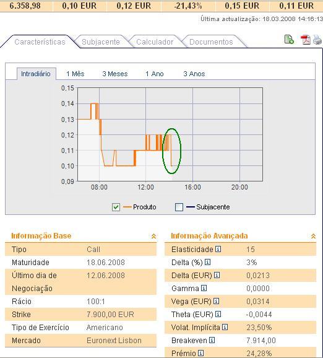
Task: Switch to the Características tab
Action: point(40,41)
